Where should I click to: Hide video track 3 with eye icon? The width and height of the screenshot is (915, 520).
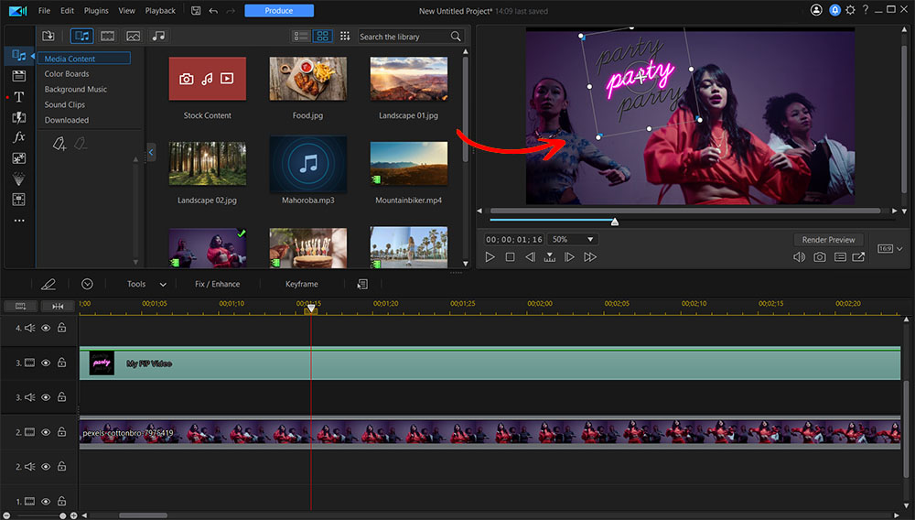coord(46,363)
